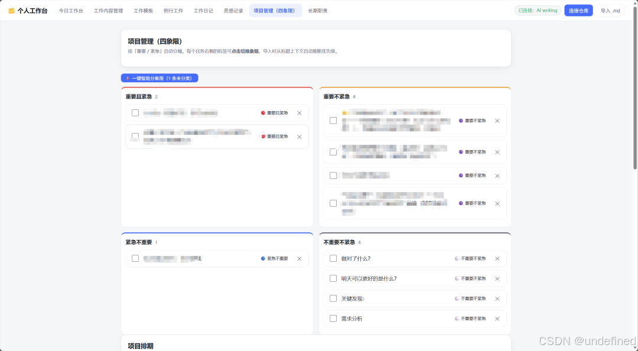Run 一键智能分象限 auto-classify

(159, 78)
